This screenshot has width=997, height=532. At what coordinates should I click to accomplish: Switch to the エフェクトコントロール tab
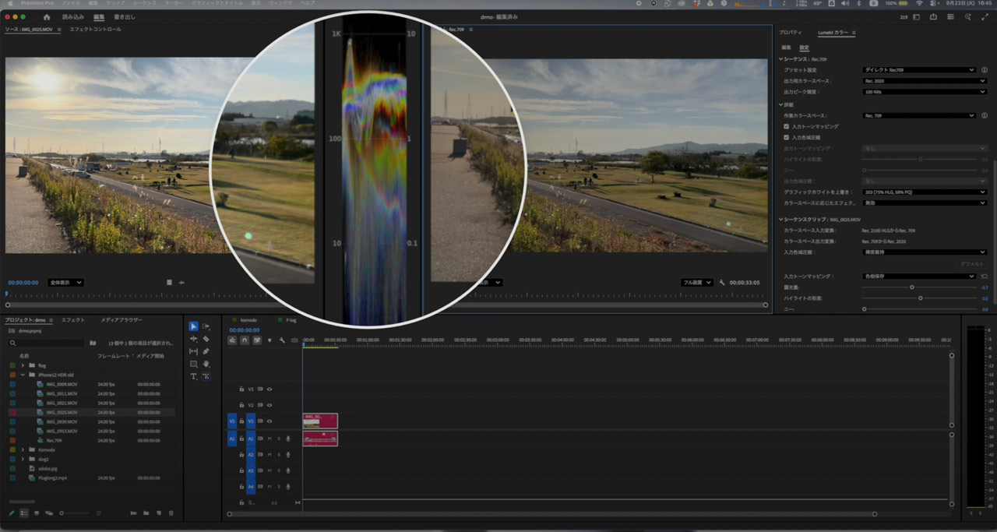[95, 30]
